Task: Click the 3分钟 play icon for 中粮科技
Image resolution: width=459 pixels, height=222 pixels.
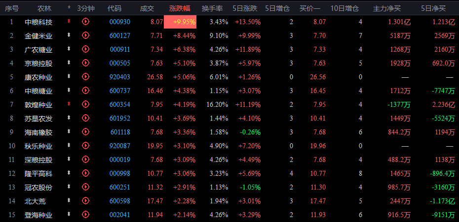Action: pos(85,22)
